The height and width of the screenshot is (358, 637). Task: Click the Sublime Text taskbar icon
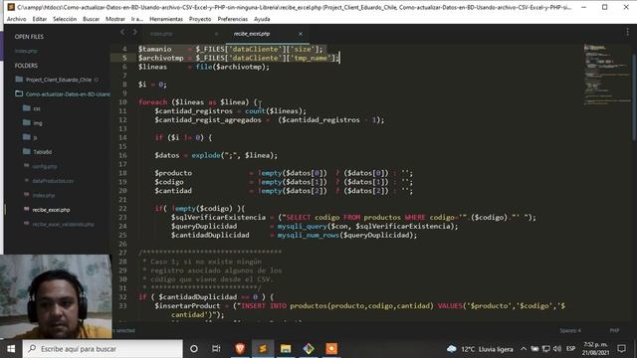[263, 349]
